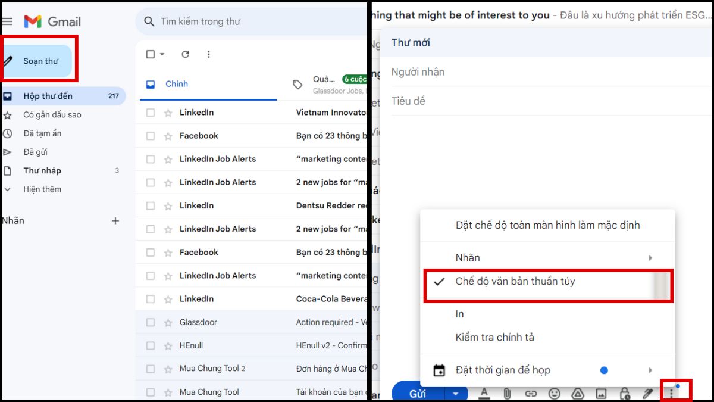Toggle confidential mode lock-clock icon
Image resolution: width=714 pixels, height=402 pixels.
tap(624, 393)
